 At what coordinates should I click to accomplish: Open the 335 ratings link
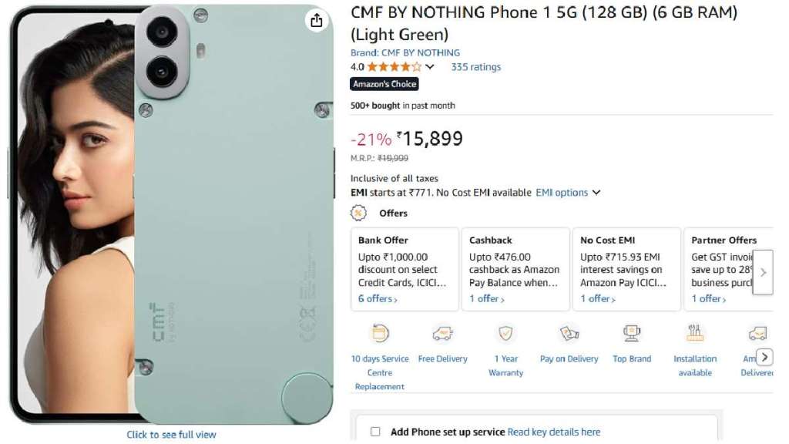point(475,67)
